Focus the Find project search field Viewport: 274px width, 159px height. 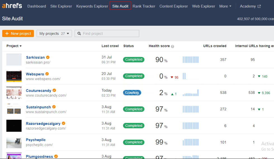pos(107,33)
